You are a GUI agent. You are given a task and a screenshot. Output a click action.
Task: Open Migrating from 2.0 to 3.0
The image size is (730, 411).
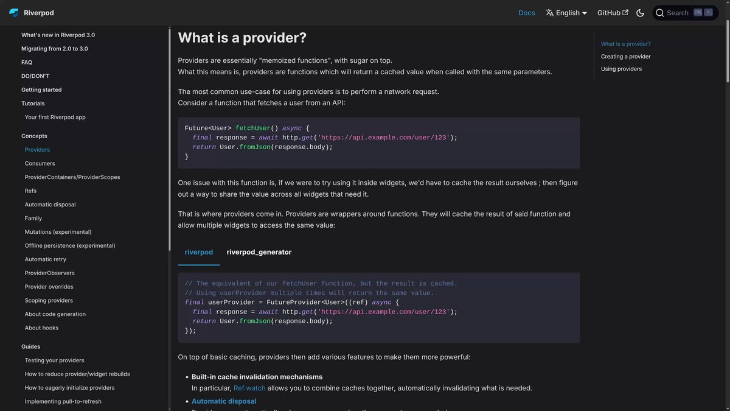55,49
